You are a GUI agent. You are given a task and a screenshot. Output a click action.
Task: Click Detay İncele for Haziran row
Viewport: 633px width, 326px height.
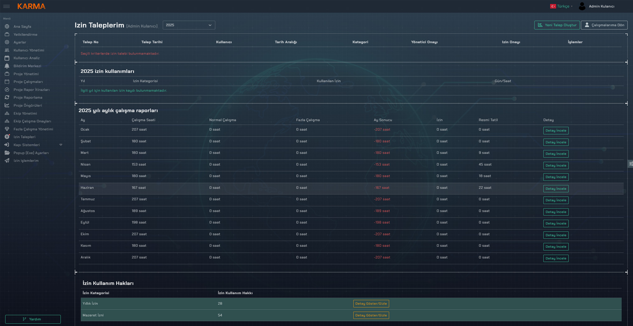click(x=556, y=189)
